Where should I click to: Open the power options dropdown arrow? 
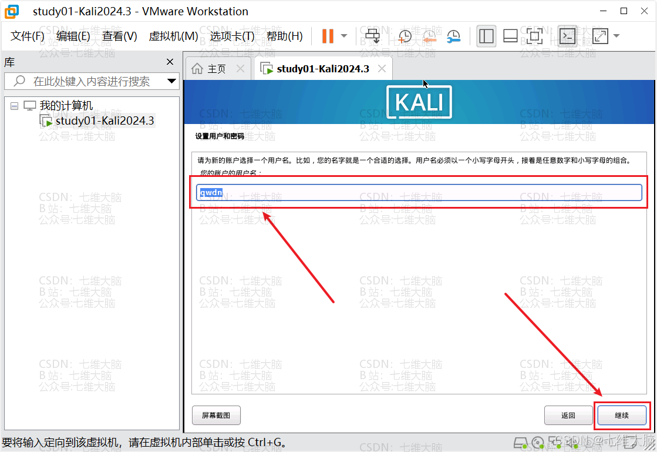point(344,36)
